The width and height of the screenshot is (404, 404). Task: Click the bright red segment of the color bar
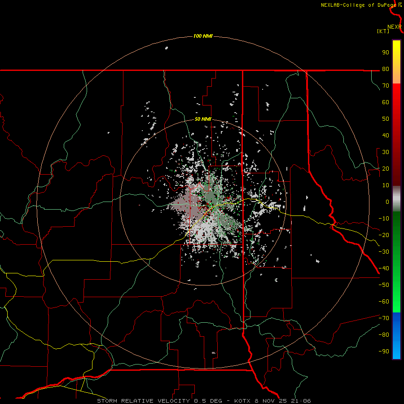(396, 135)
